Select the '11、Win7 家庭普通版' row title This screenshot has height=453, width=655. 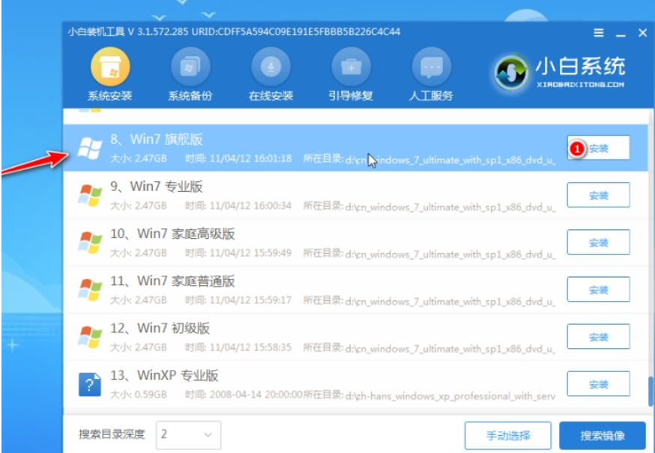coord(172,281)
